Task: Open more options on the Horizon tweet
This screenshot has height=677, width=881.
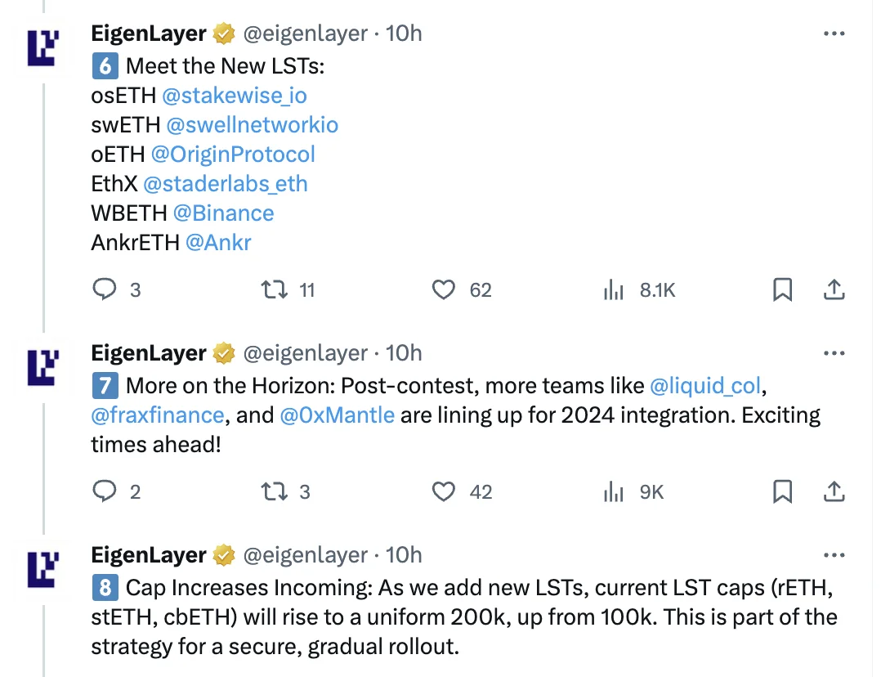Action: [833, 353]
